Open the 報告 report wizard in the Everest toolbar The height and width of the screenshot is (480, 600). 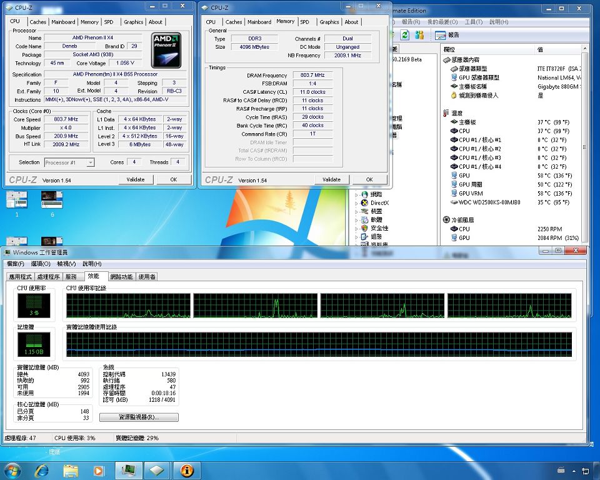coord(446,35)
